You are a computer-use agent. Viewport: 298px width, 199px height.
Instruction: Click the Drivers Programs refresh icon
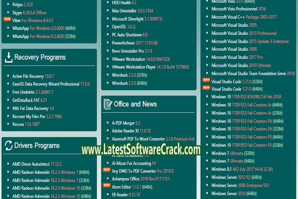pos(8,146)
